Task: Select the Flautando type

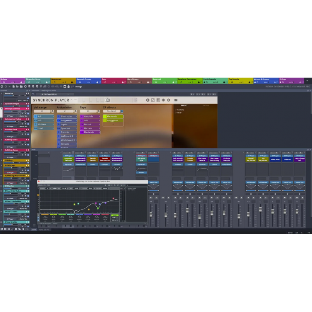Action: point(90,132)
